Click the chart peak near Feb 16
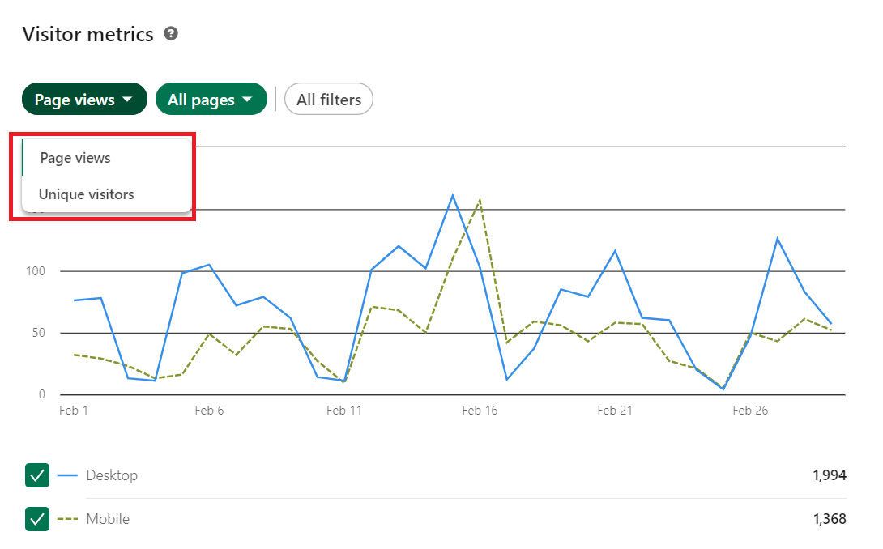 pos(454,194)
